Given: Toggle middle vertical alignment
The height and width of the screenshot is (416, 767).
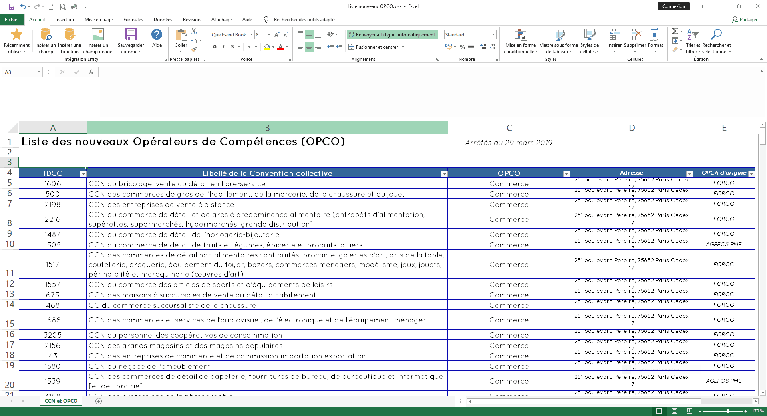Looking at the screenshot, I should tap(309, 35).
